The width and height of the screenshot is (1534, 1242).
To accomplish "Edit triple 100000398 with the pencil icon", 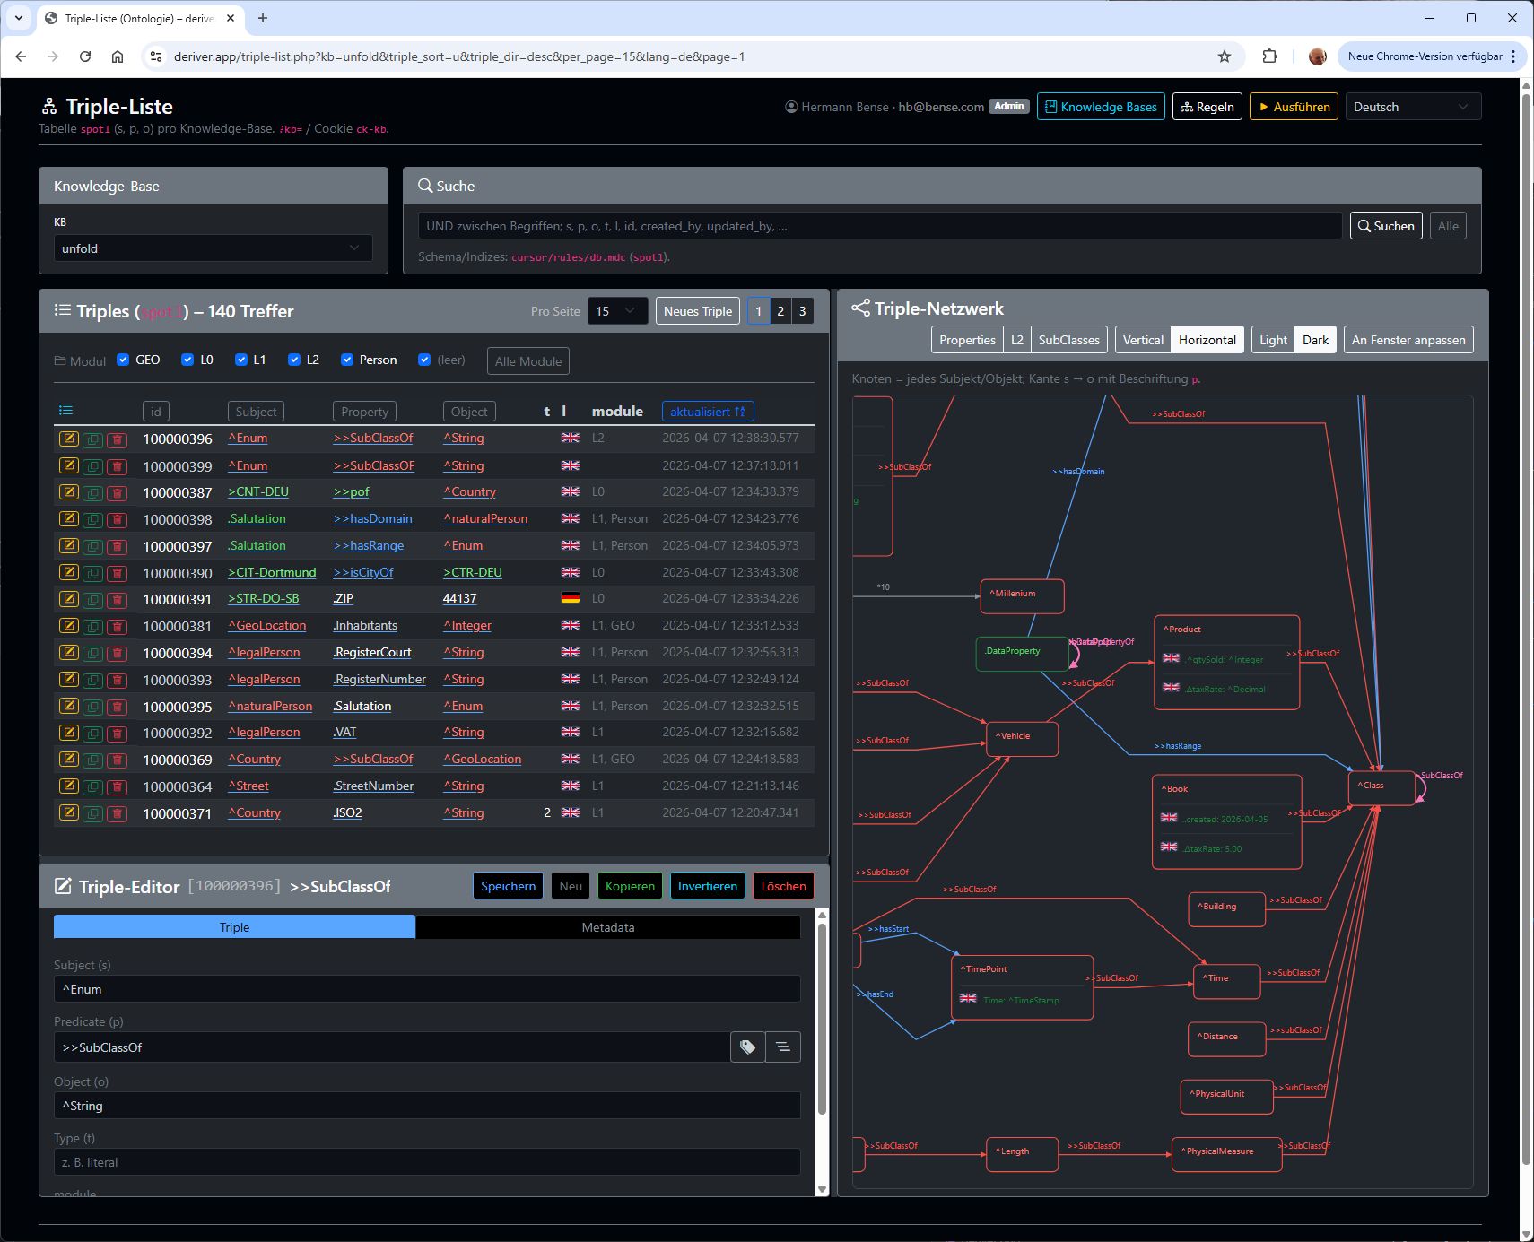I will [68, 518].
